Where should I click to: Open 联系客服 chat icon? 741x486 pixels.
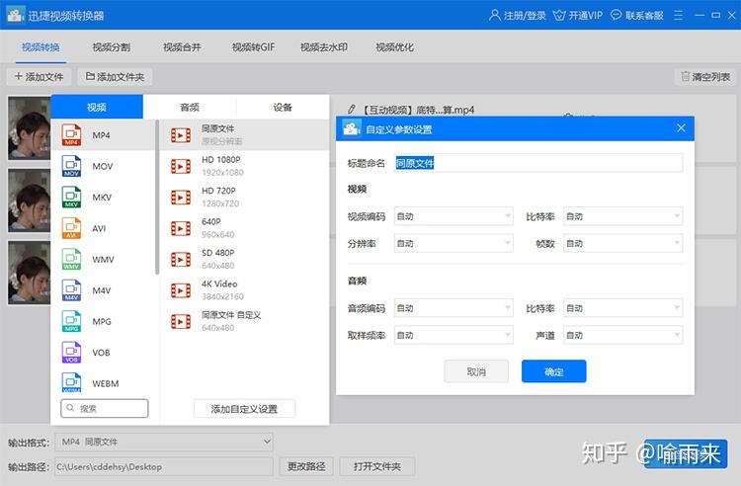click(x=616, y=15)
